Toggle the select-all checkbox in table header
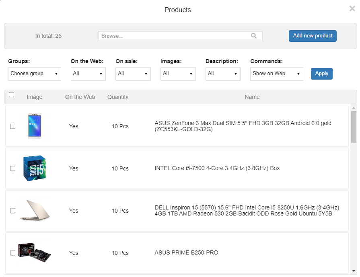The width and height of the screenshot is (360, 277). pos(12,94)
